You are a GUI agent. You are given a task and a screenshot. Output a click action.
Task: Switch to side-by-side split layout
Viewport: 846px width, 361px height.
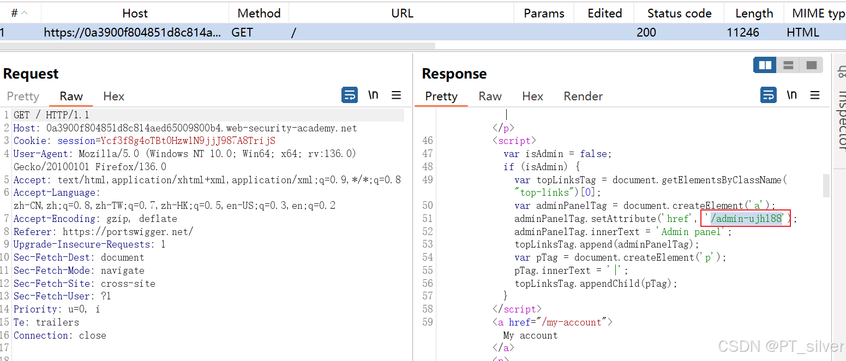(x=765, y=65)
